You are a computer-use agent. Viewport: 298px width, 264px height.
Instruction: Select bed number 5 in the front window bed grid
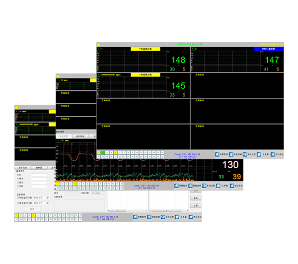(x=116, y=152)
